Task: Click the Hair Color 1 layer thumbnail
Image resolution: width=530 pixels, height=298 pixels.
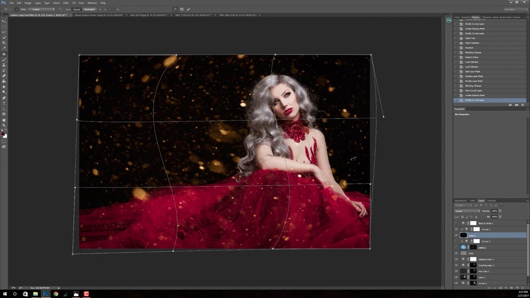Action: (463, 271)
